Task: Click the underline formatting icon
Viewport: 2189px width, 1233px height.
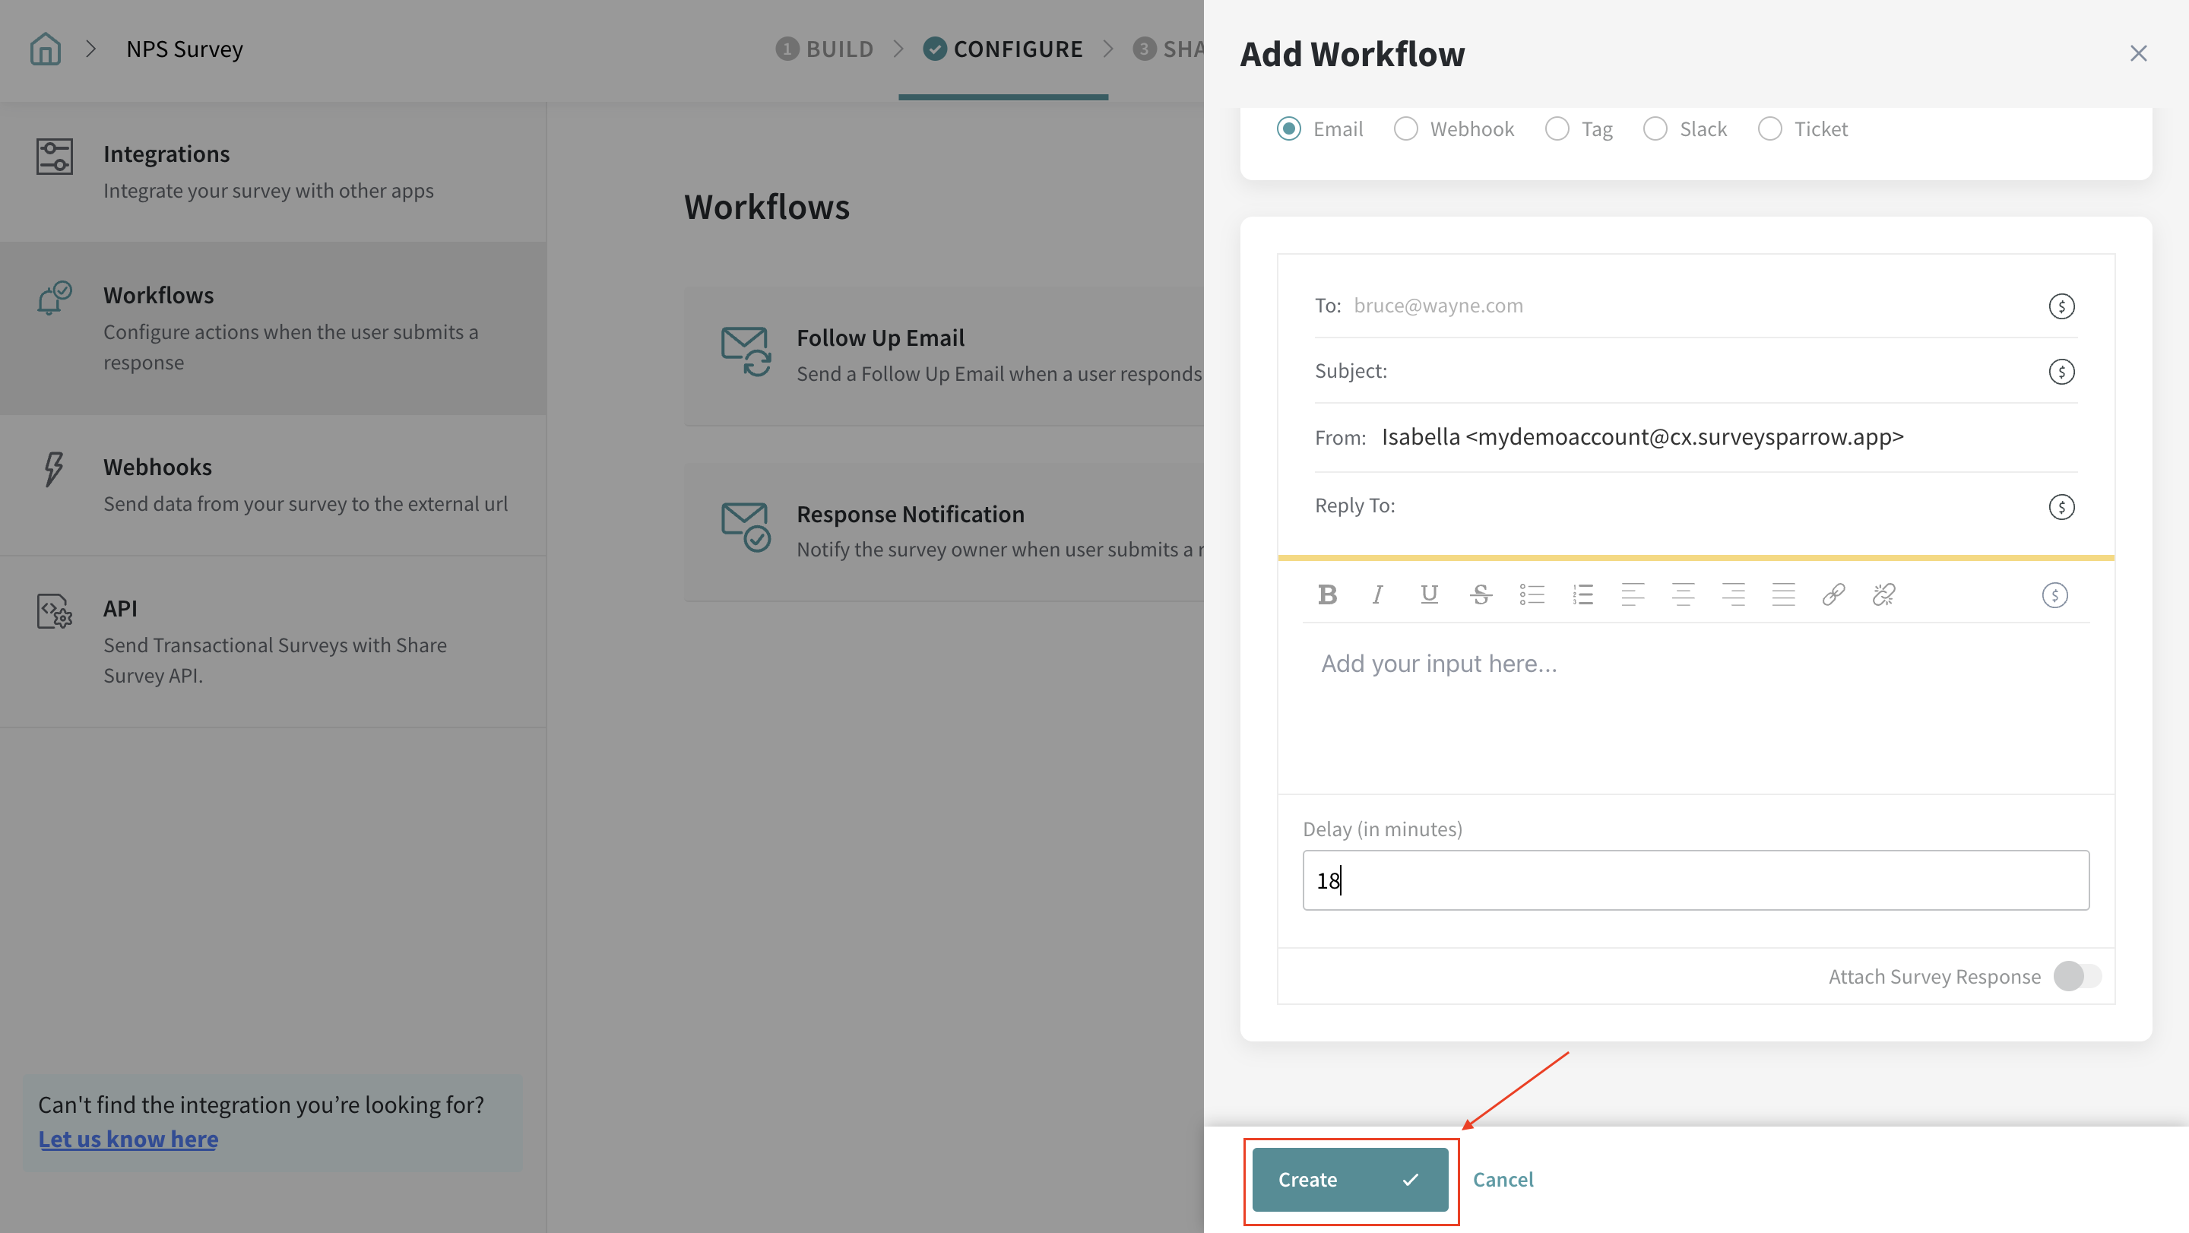Action: (1429, 594)
